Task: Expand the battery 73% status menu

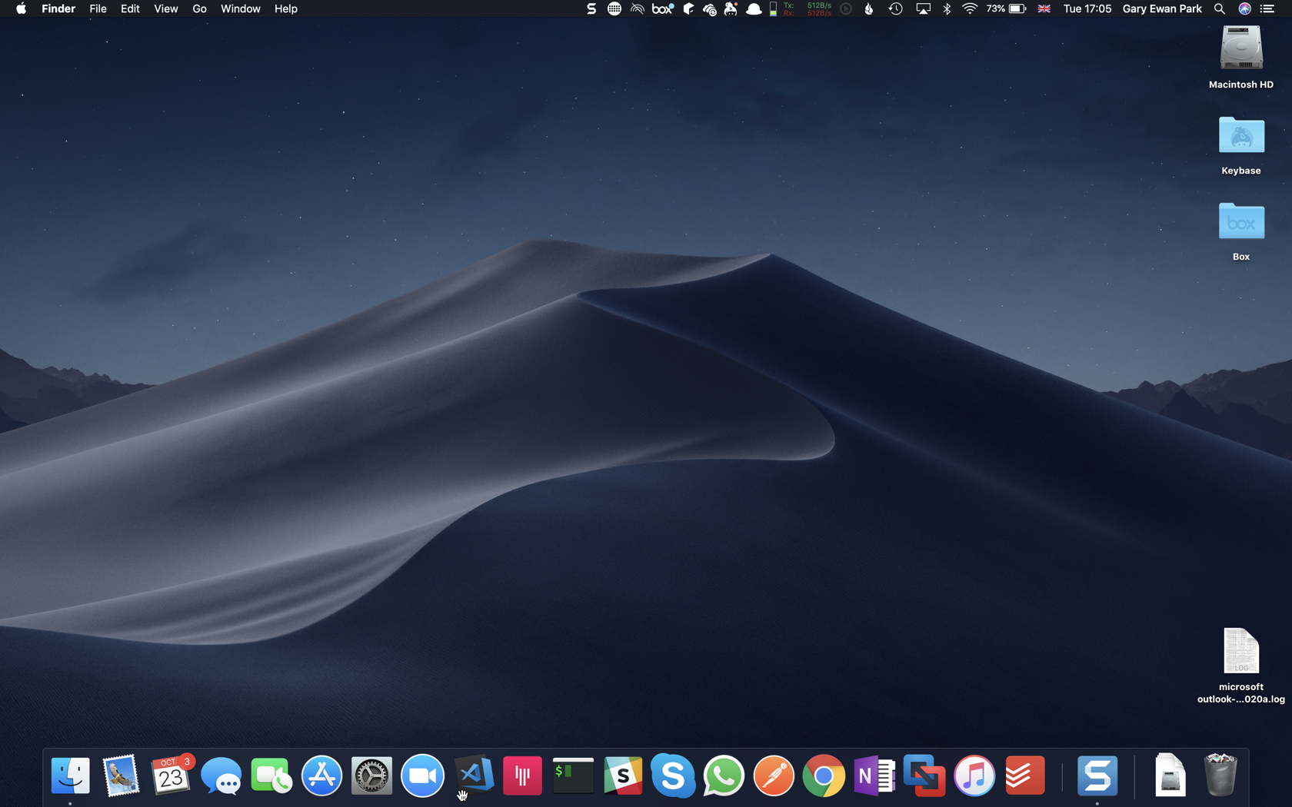Action: coord(1007,9)
